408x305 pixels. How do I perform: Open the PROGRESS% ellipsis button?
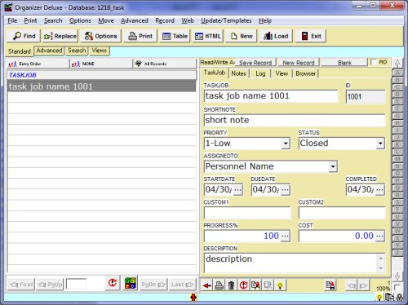point(285,236)
